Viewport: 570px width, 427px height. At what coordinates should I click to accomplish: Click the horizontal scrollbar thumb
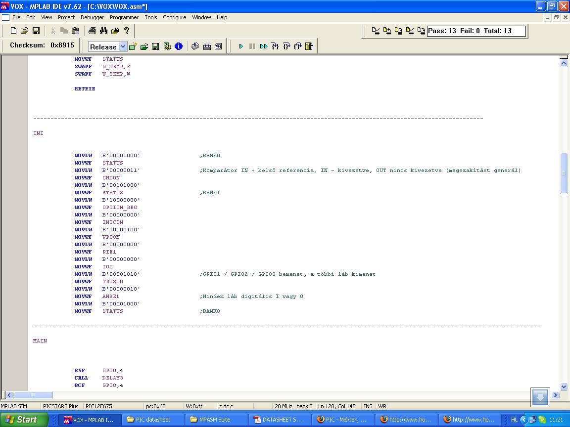pos(33,395)
